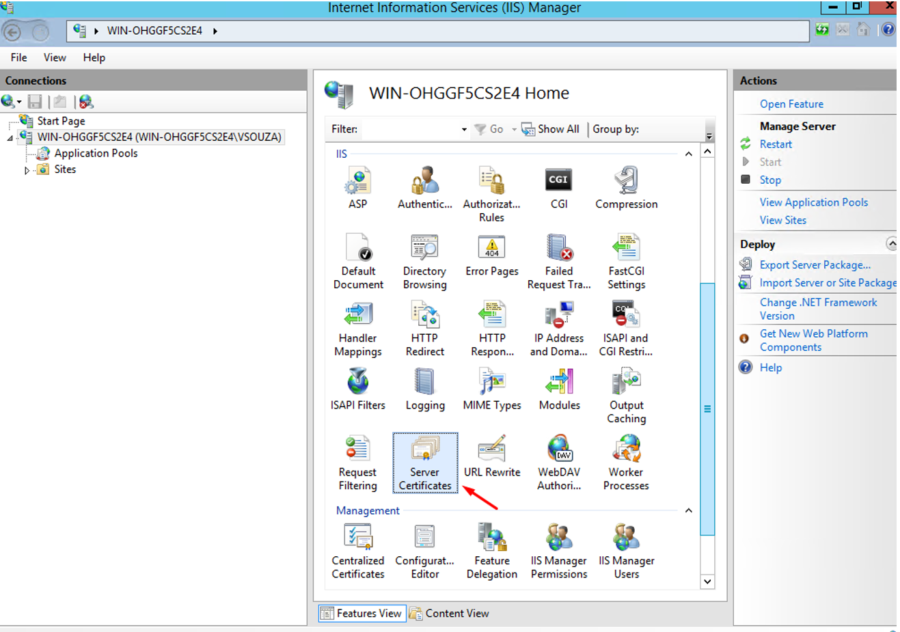900x632 pixels.
Task: Click Show All in filter bar
Action: (551, 129)
